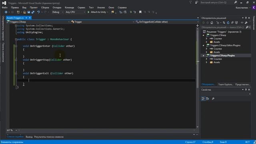Click the Quick Launch search field
This screenshot has height=144, width=256.
(217, 2)
